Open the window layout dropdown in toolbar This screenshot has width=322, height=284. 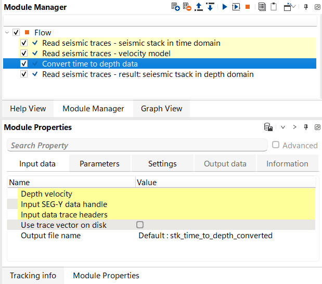click(x=289, y=7)
